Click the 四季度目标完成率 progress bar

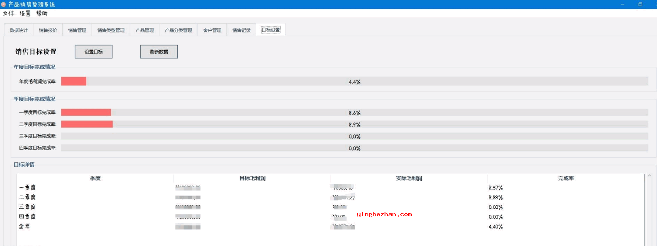tap(354, 148)
